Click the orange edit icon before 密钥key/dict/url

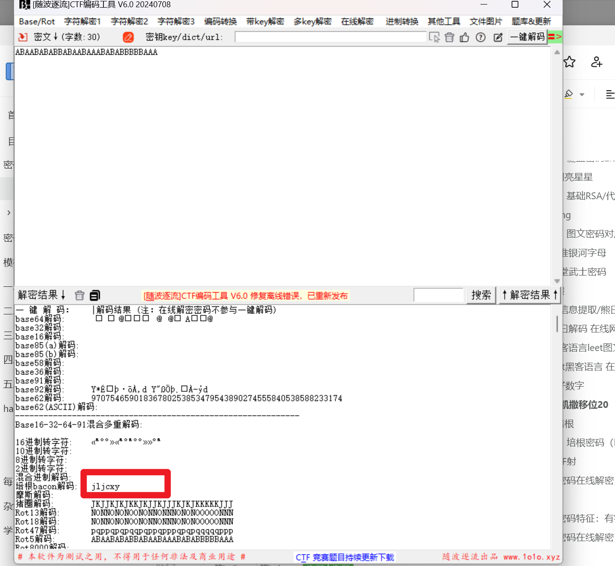[x=128, y=37]
